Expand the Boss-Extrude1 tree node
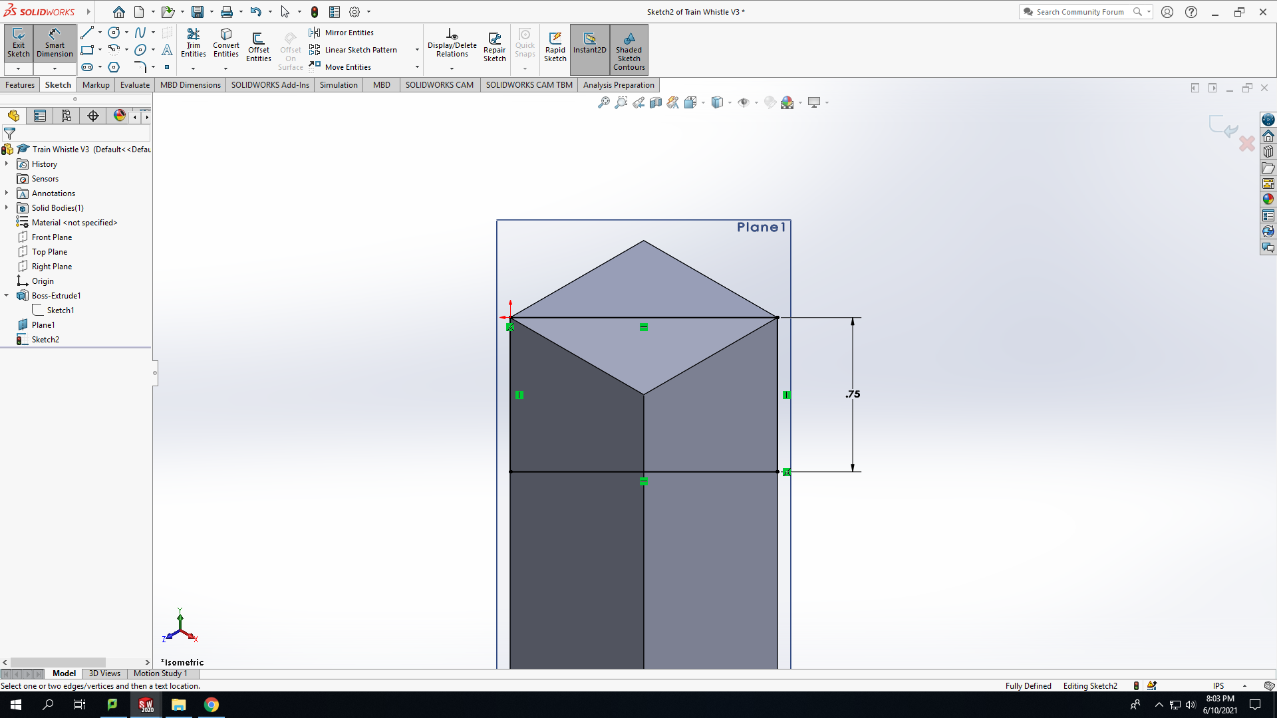This screenshot has width=1277, height=718. [7, 295]
